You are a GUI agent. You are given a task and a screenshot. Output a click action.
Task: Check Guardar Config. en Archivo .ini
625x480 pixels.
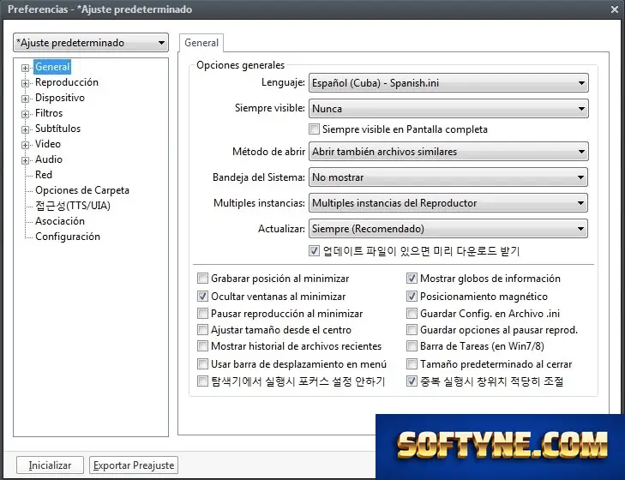click(x=412, y=314)
